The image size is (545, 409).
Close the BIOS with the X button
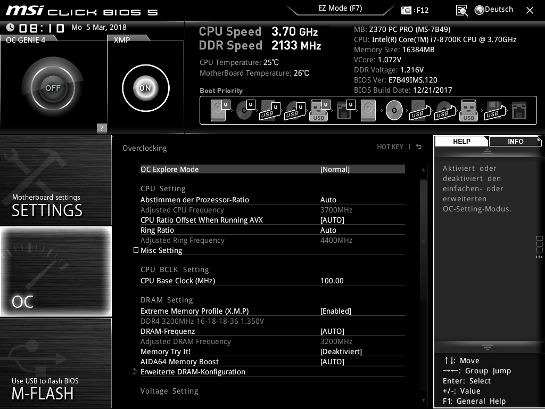point(530,11)
